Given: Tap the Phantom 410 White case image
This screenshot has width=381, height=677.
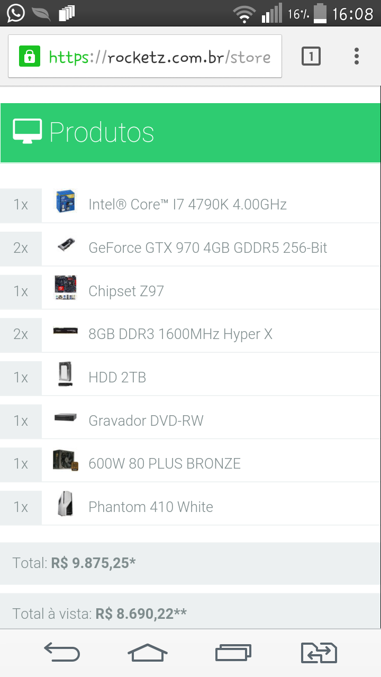Looking at the screenshot, I should [x=66, y=504].
